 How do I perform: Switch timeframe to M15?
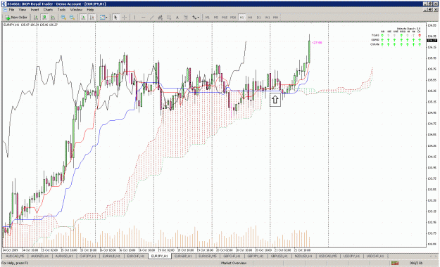pyautogui.click(x=225, y=18)
